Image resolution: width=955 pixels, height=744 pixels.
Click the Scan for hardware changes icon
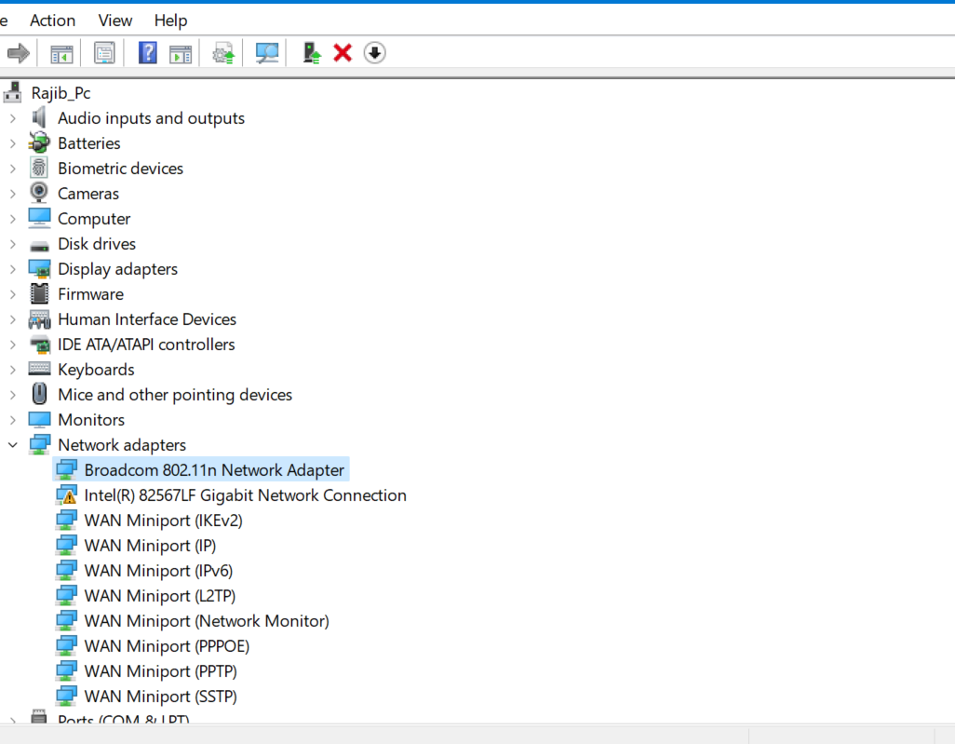pos(267,52)
